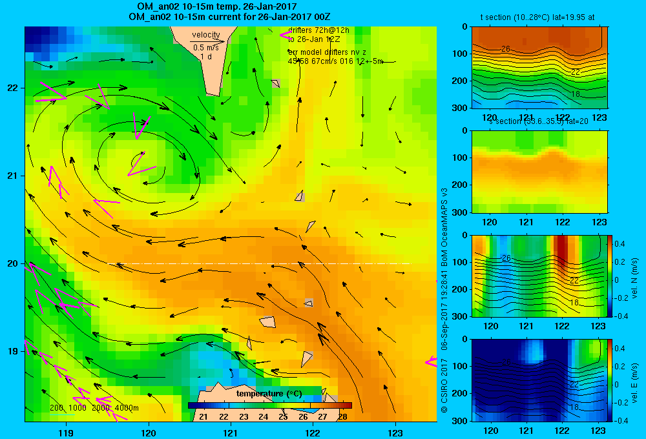Click longitude label 121 below the main map
Screen dimensions: 646x439
click(231, 433)
